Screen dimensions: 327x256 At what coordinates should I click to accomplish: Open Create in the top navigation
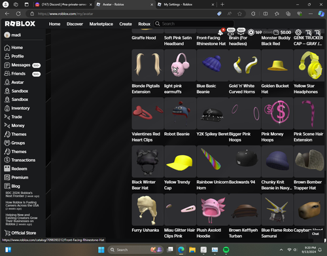click(x=126, y=24)
